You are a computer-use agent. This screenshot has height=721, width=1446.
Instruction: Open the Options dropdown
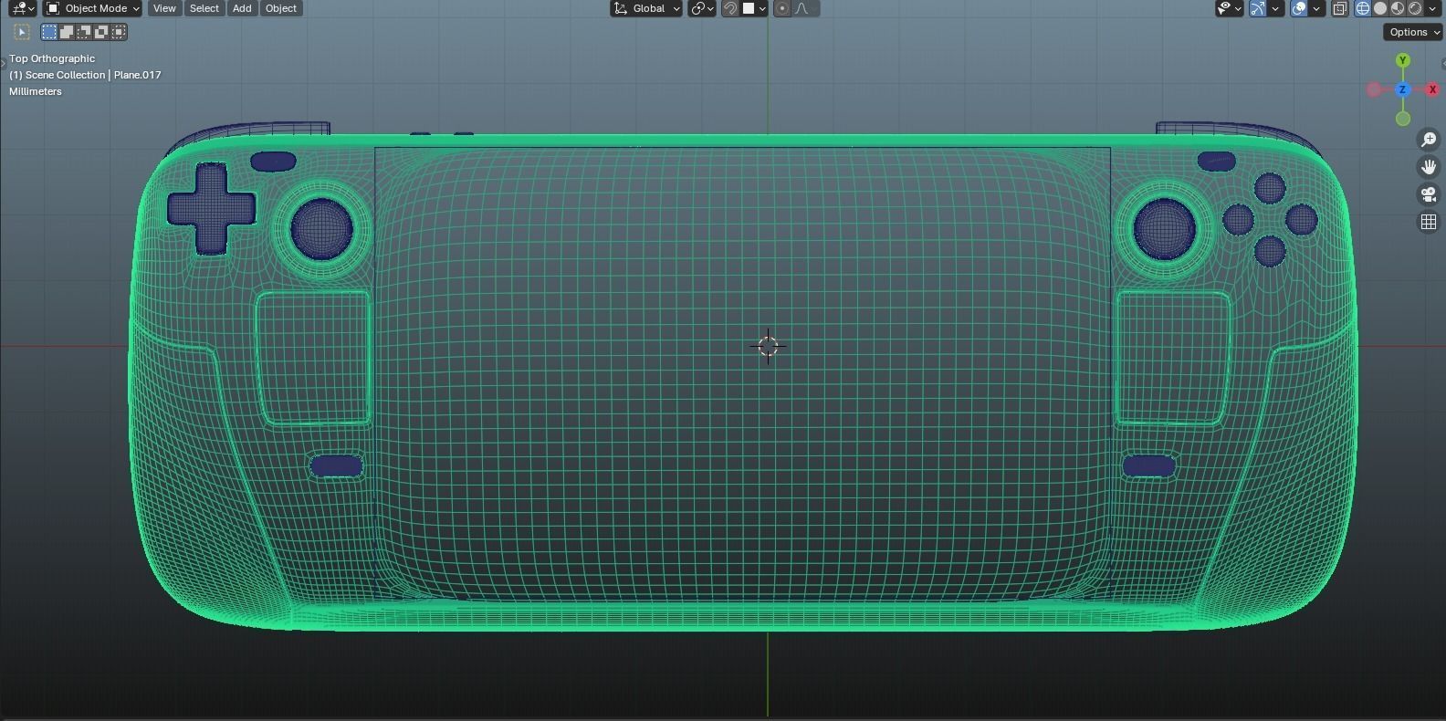[1413, 32]
